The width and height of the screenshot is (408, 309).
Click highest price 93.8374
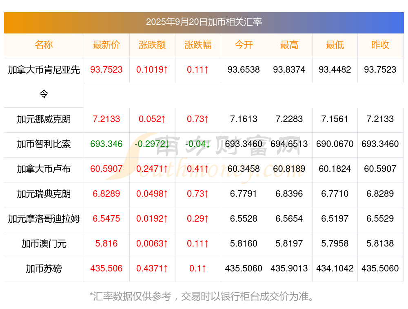[289, 69]
